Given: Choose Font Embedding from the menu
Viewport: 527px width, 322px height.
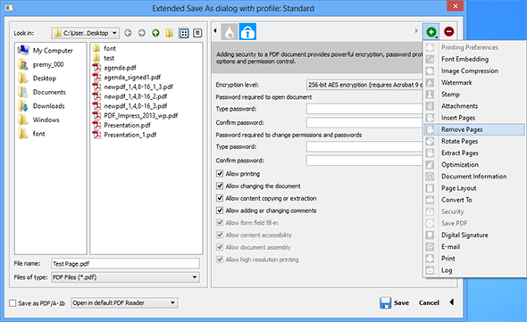Looking at the screenshot, I should [x=474, y=59].
